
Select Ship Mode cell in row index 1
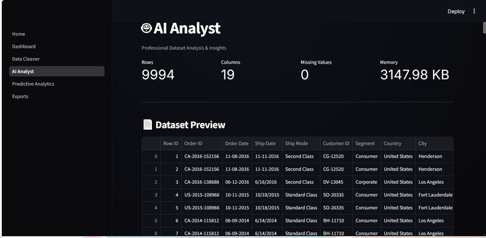(301, 169)
